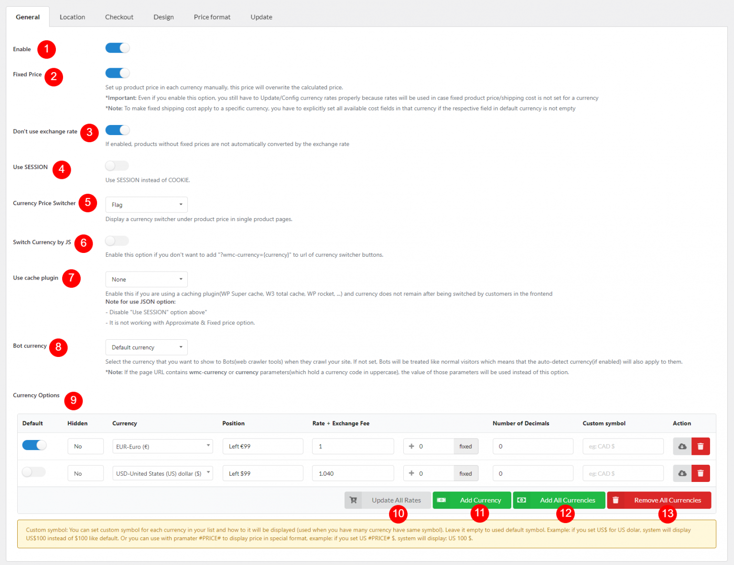Viewport: 734px width, 565px height.
Task: Open the Currency Price Switcher Flag dropdown
Action: 146,205
